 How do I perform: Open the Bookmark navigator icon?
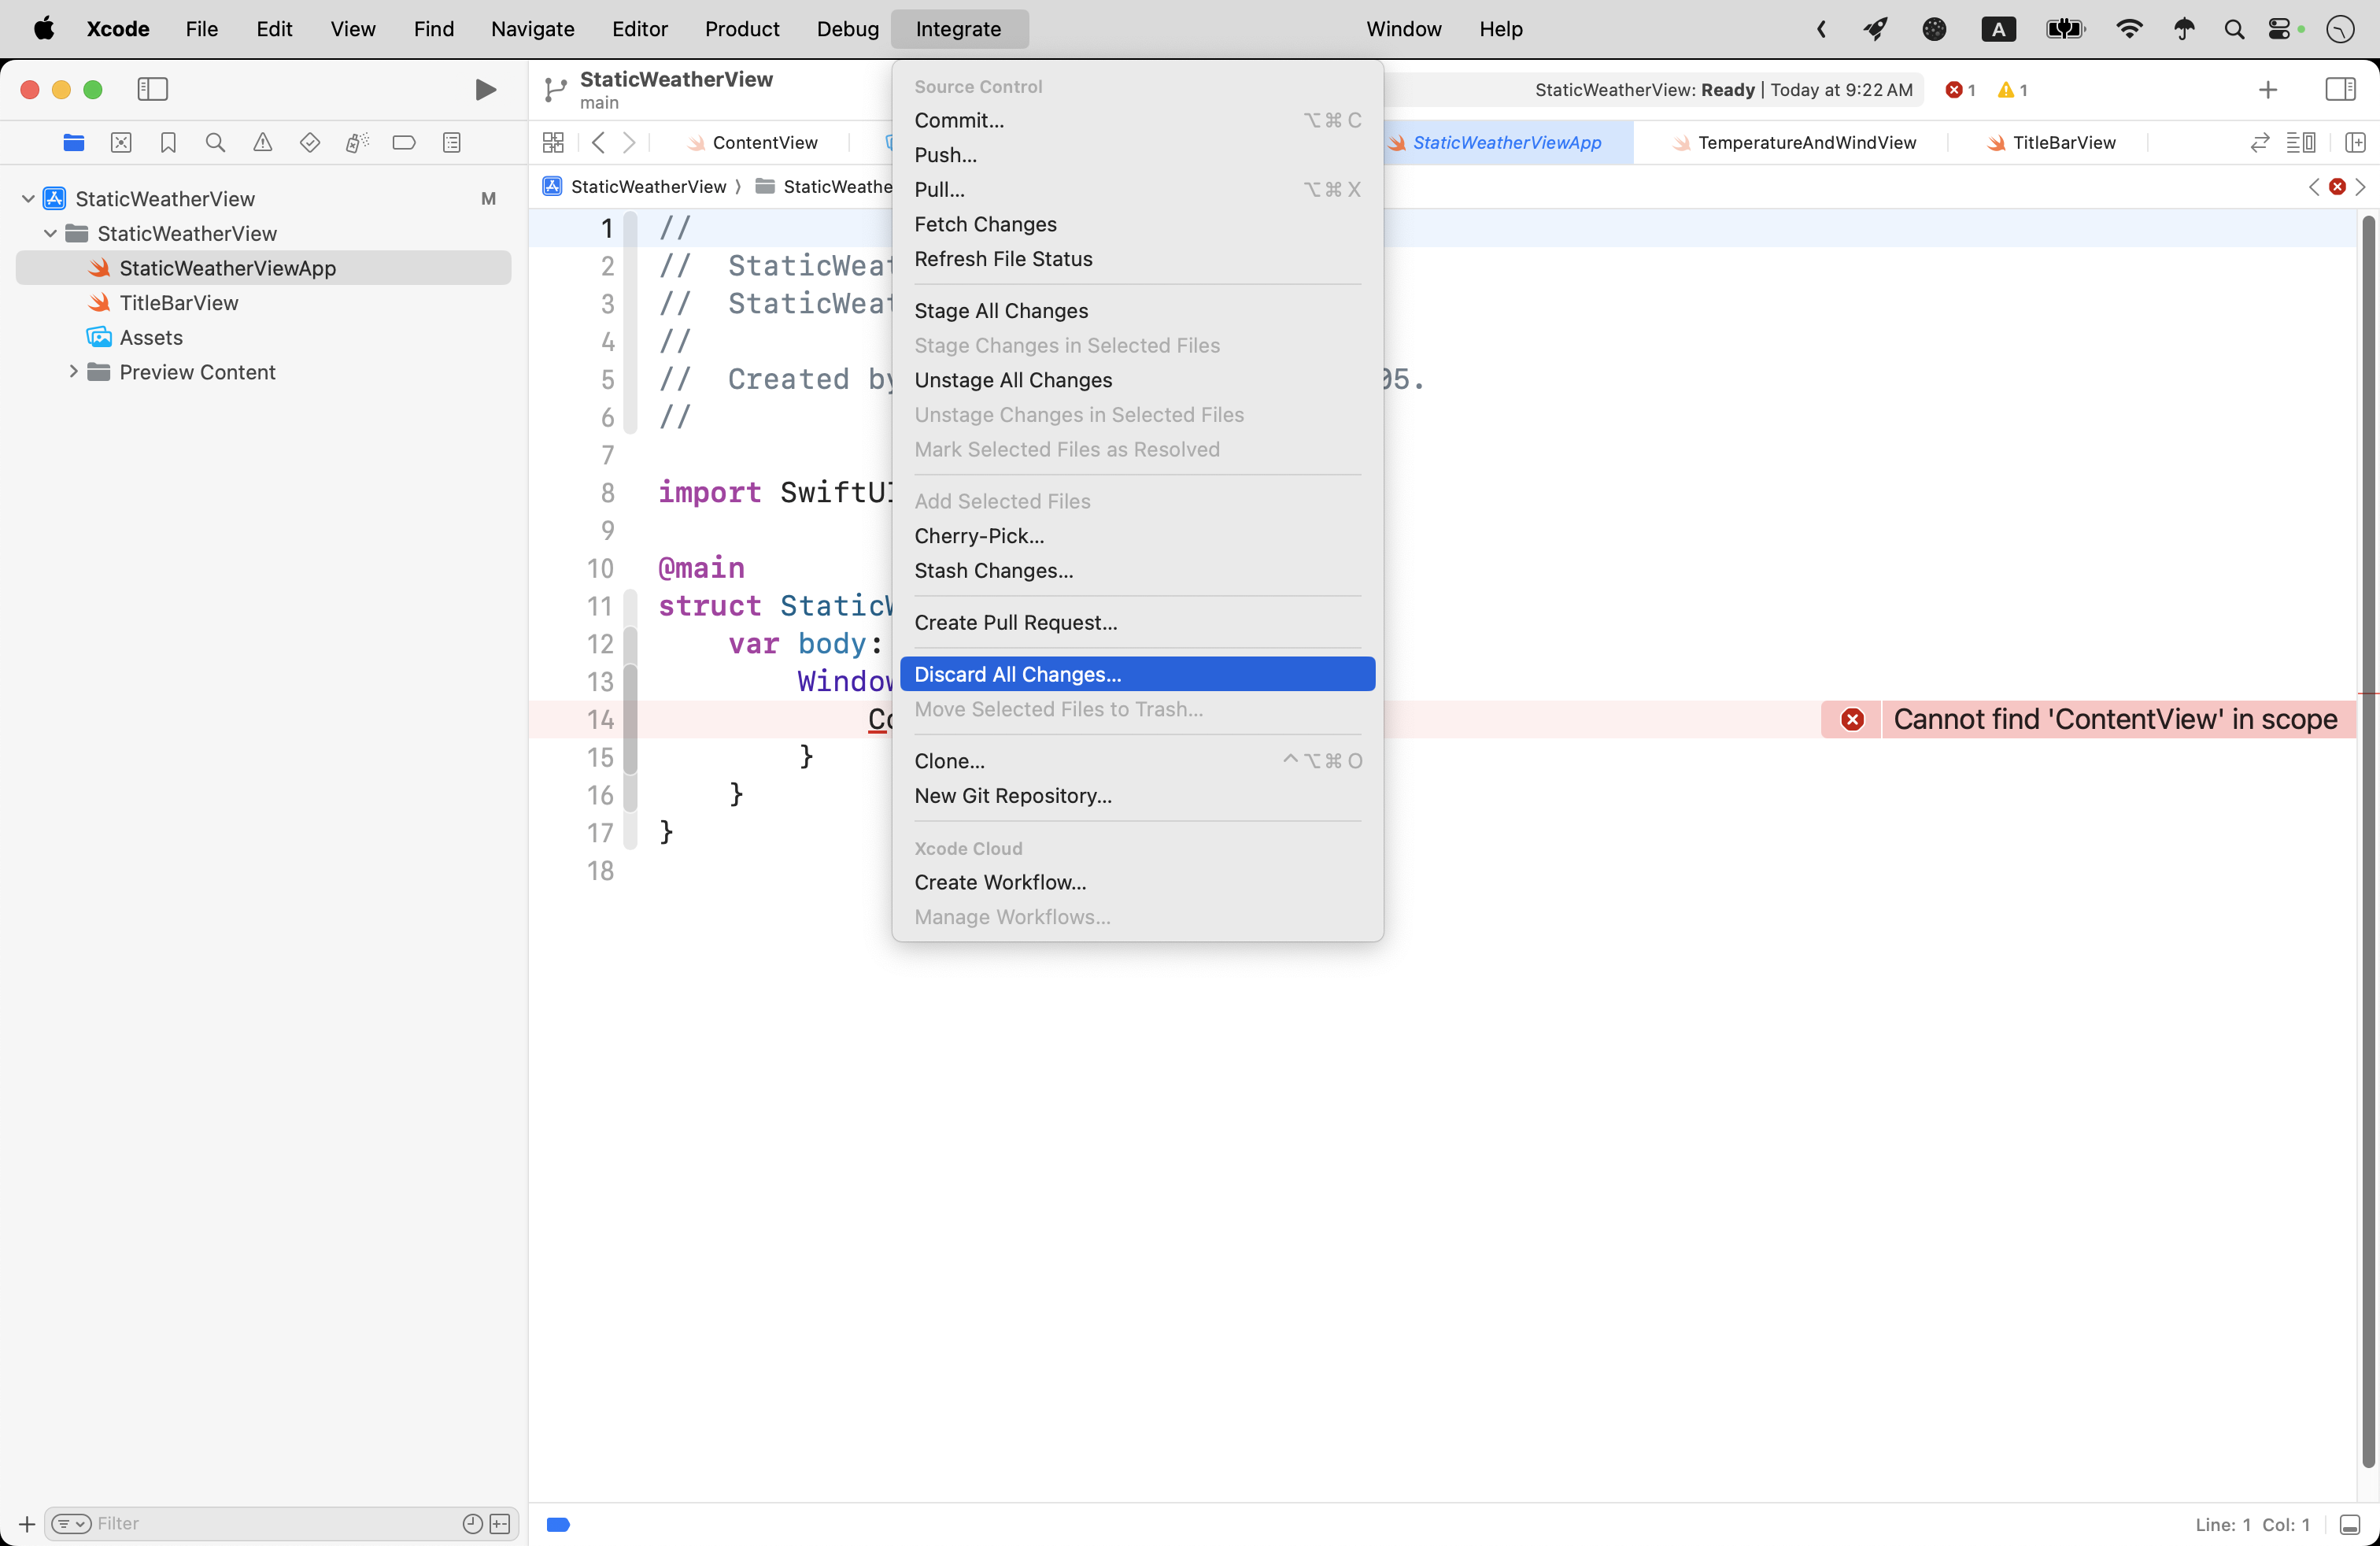point(168,143)
